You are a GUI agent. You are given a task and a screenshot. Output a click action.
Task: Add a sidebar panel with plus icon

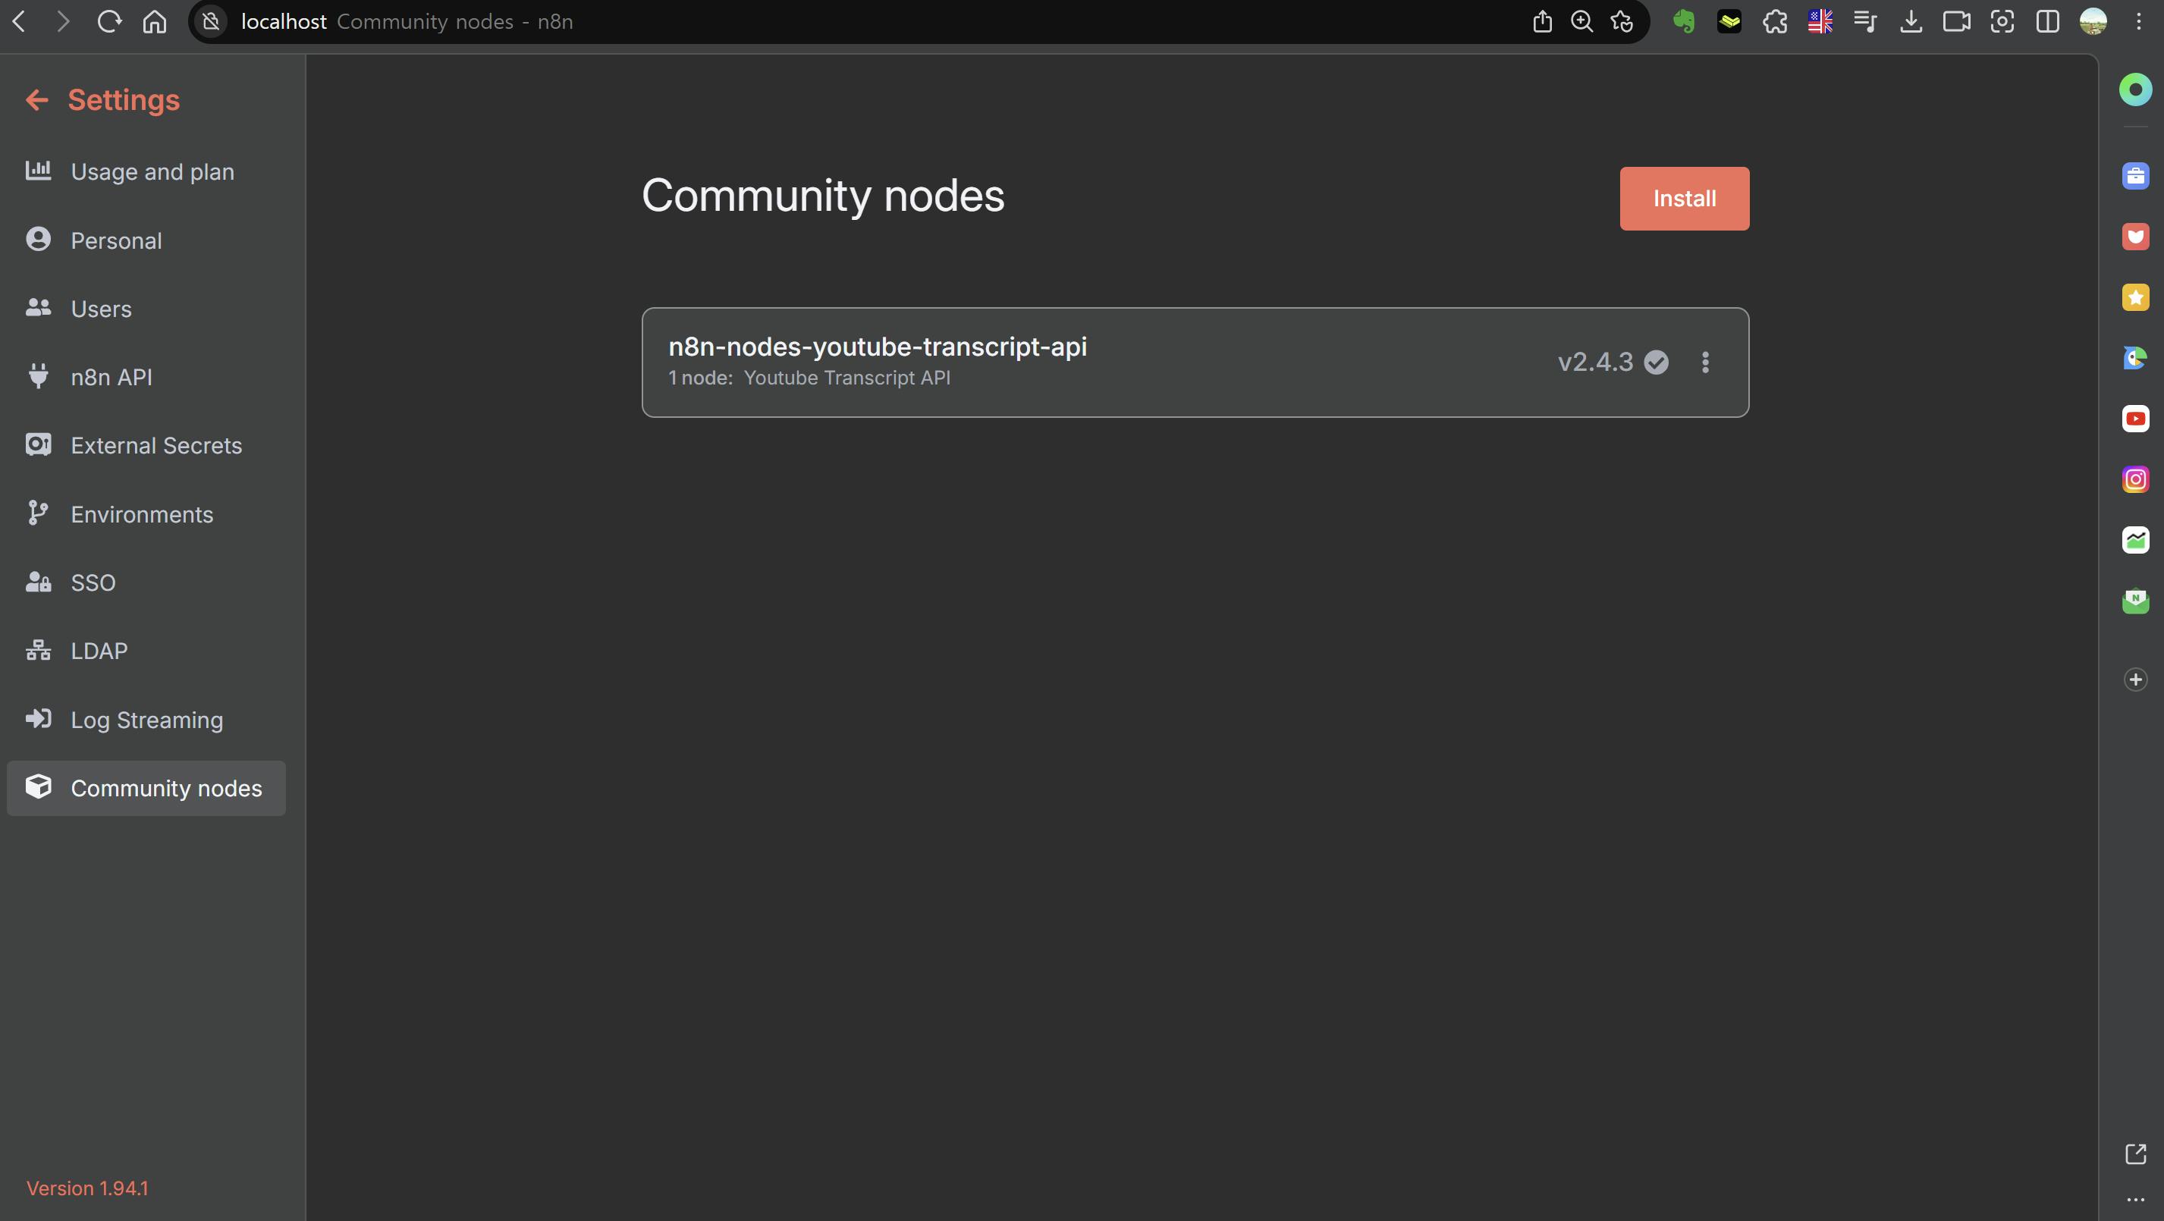2134,680
